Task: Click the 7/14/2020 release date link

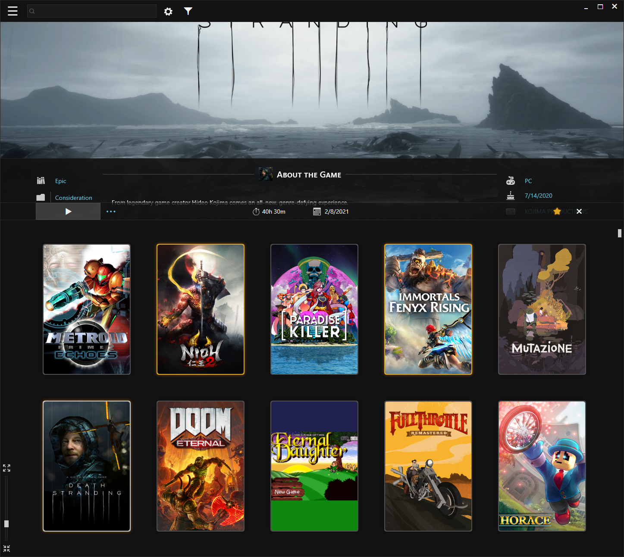Action: point(539,196)
